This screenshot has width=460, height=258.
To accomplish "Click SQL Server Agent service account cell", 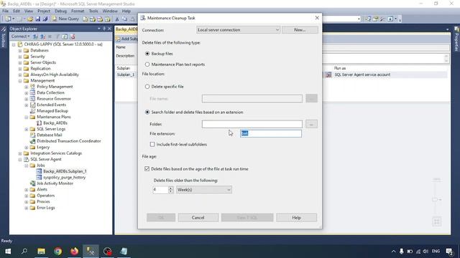I will point(362,75).
